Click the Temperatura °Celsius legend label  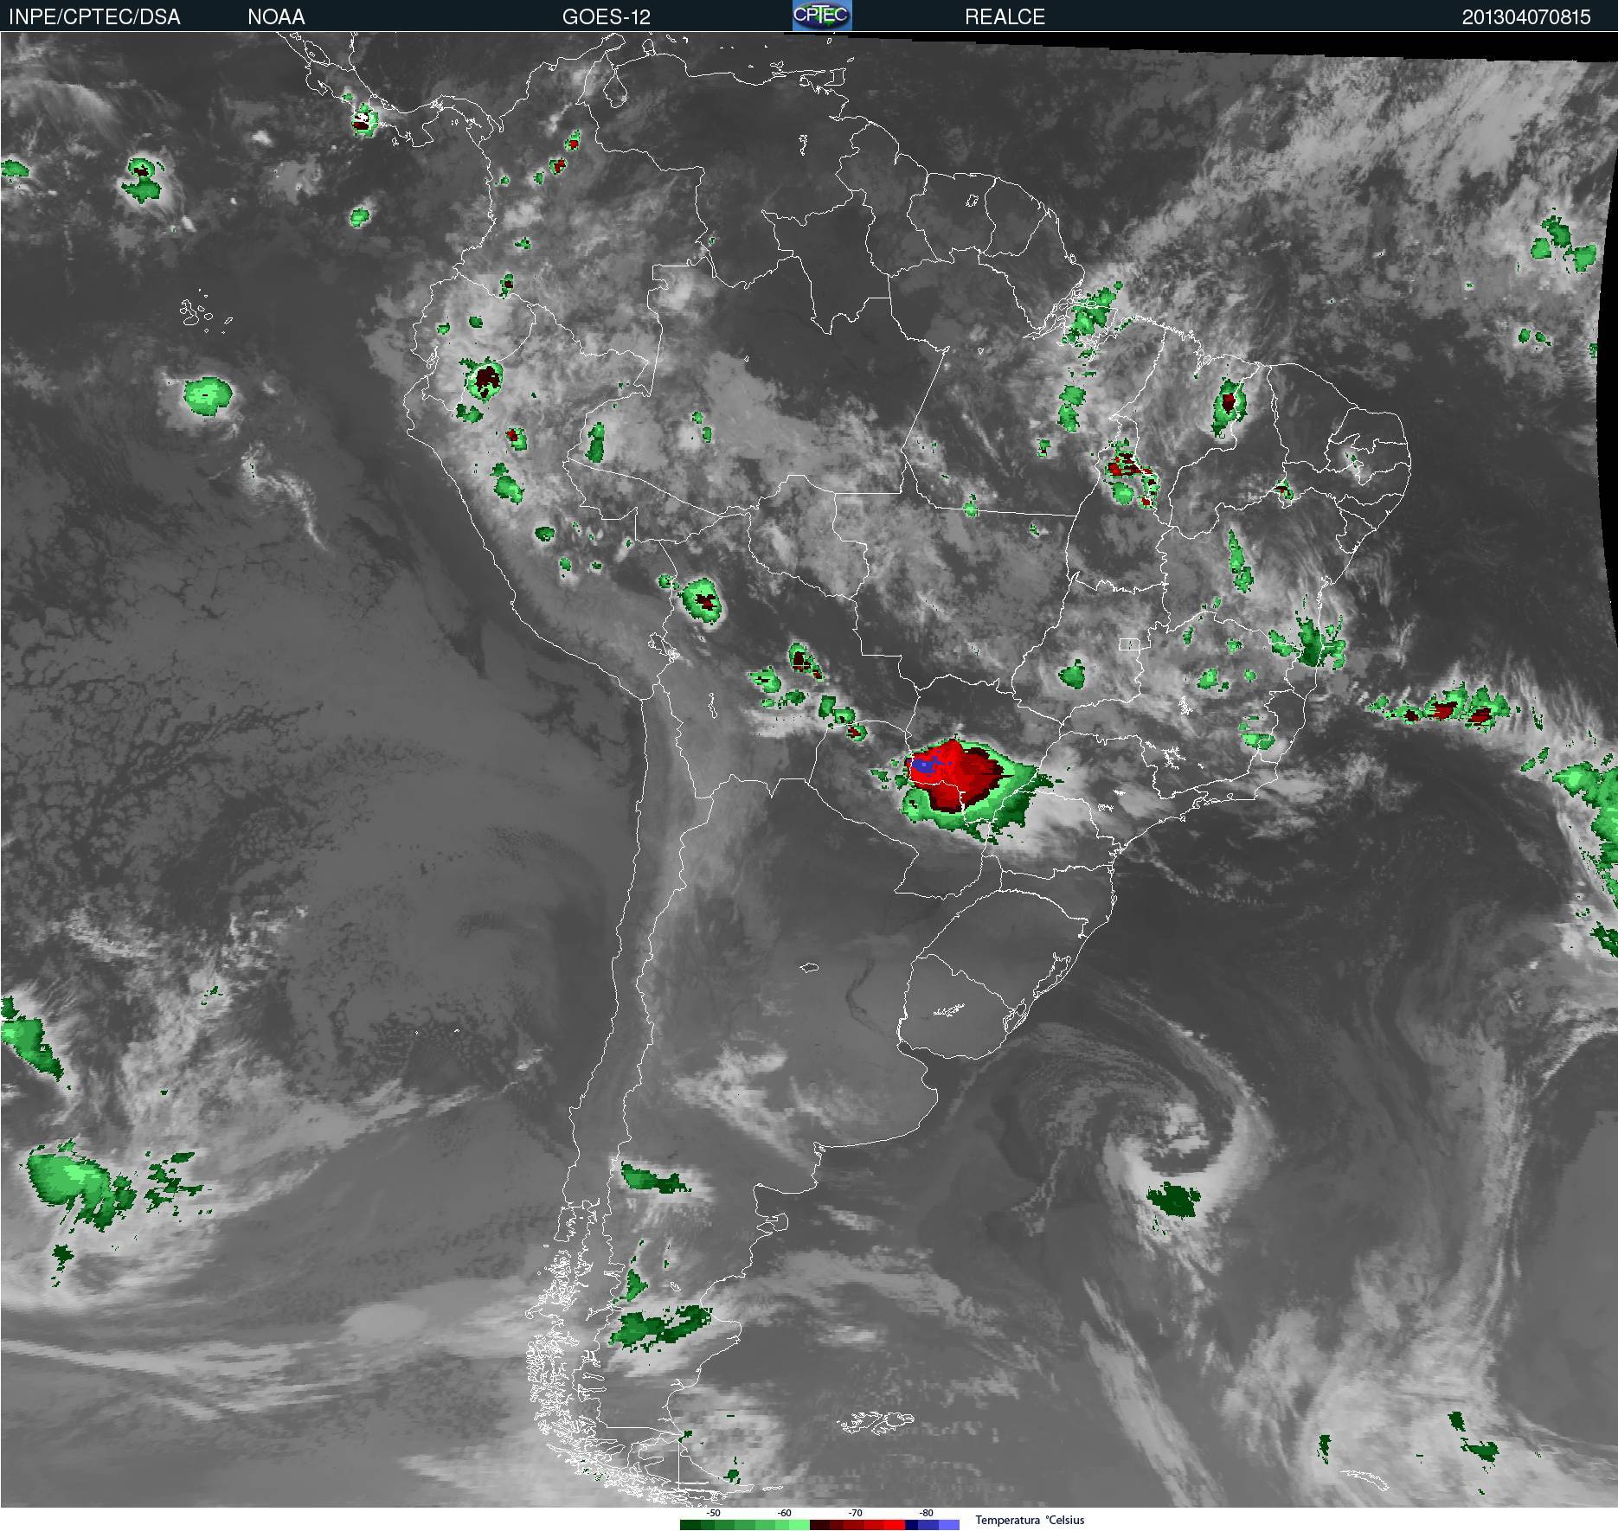pyautogui.click(x=1030, y=1520)
